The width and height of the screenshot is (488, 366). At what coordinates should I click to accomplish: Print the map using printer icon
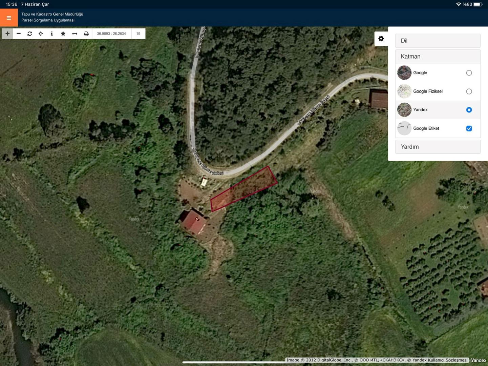coord(86,34)
